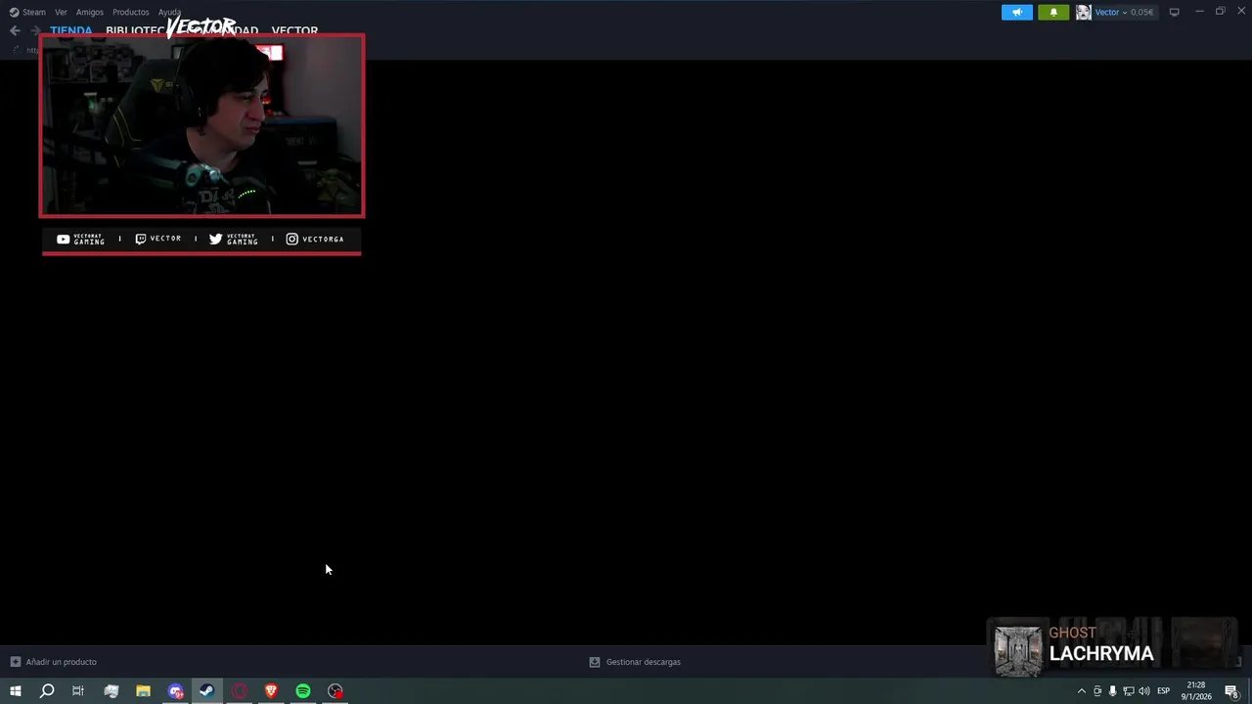
Task: Open the Ver menu
Action: coord(61,12)
